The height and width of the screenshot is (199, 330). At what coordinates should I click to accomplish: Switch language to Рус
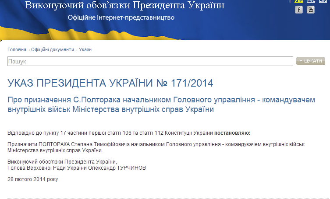tap(311, 1)
